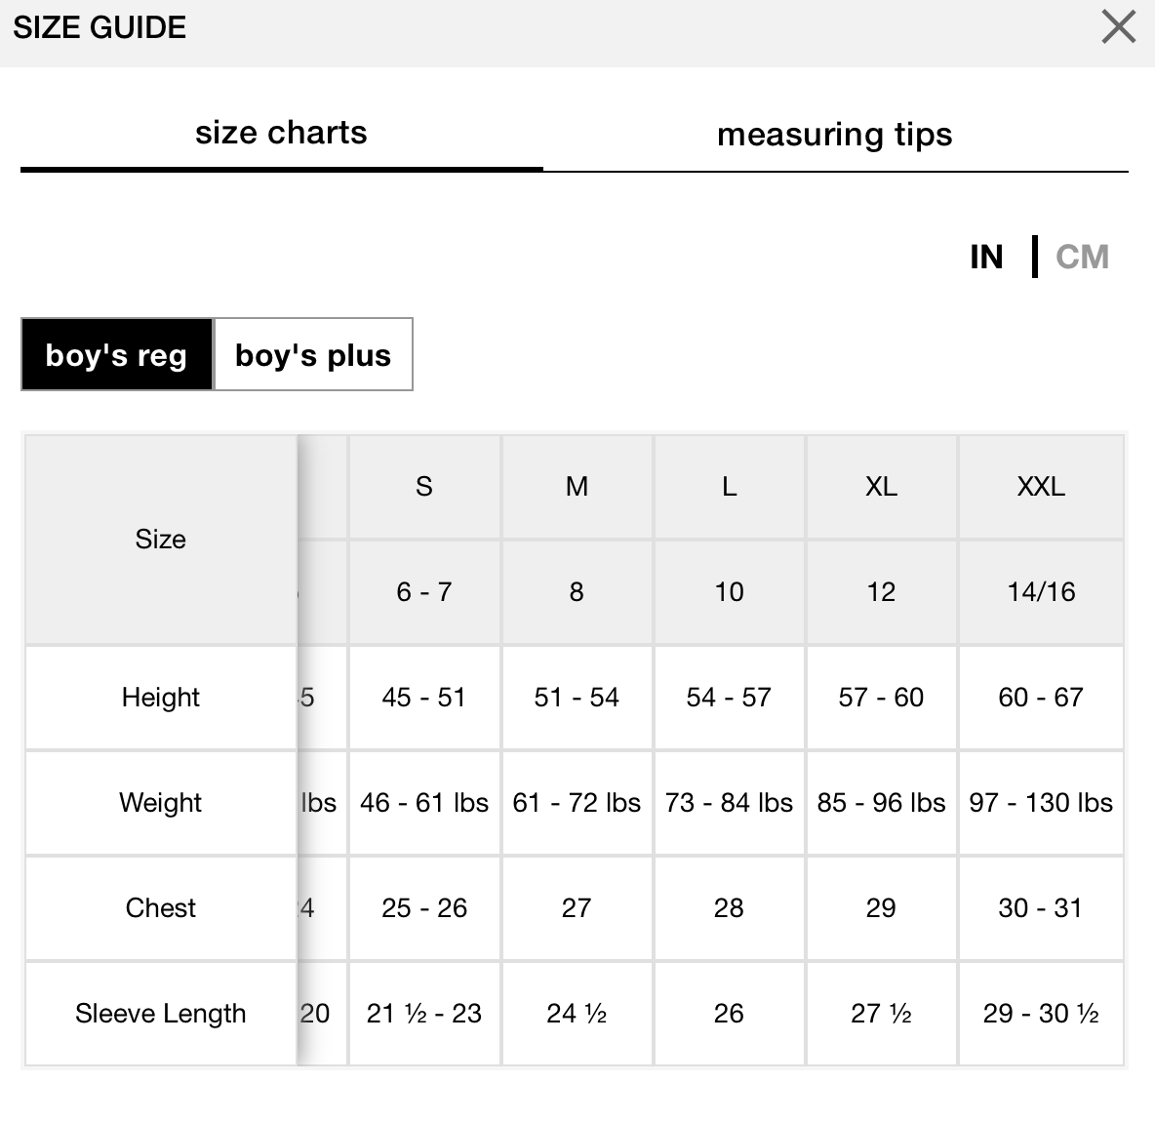The height and width of the screenshot is (1122, 1155).
Task: Click the Weight row label
Action: (x=161, y=803)
